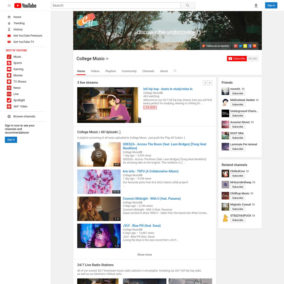The width and height of the screenshot is (284, 284).
Task: Open STEEZYASFUCK channel link
Action: point(241,216)
